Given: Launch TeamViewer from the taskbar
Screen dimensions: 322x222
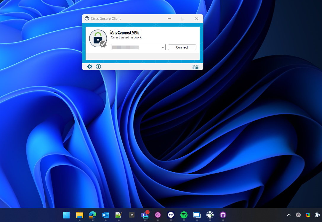Looking at the screenshot, I should [171, 215].
